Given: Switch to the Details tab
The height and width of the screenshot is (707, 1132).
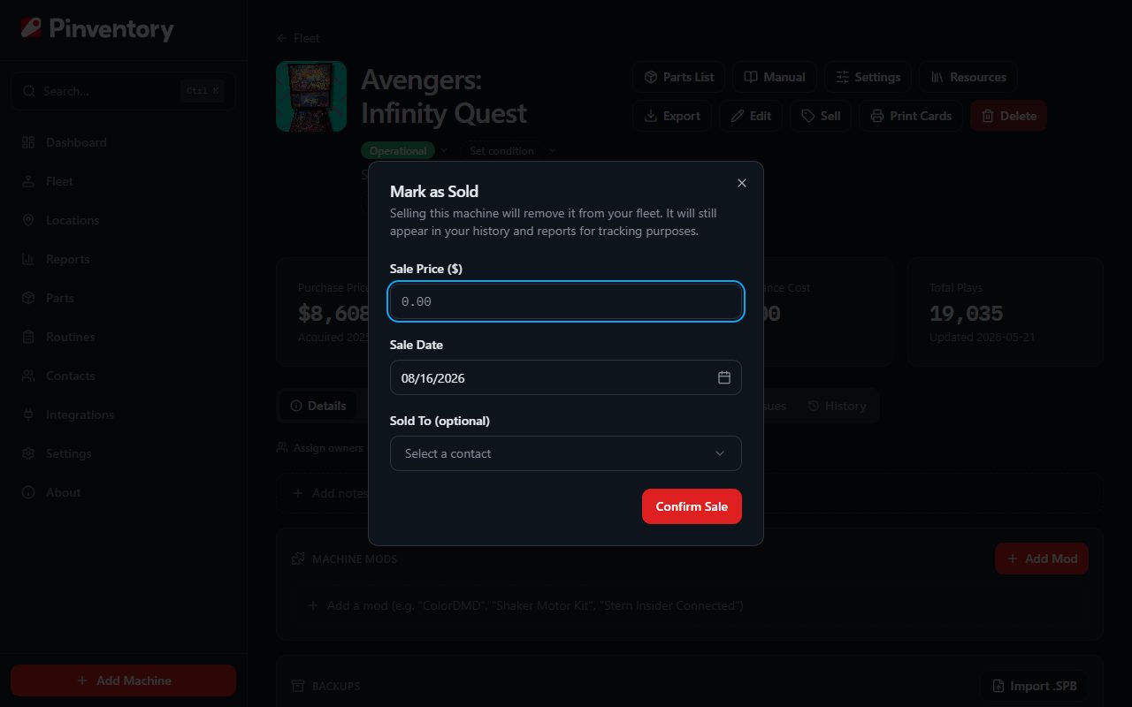Looking at the screenshot, I should (x=317, y=406).
